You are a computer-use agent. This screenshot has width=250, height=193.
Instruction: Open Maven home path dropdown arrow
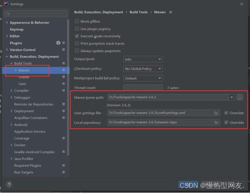pos(232,97)
